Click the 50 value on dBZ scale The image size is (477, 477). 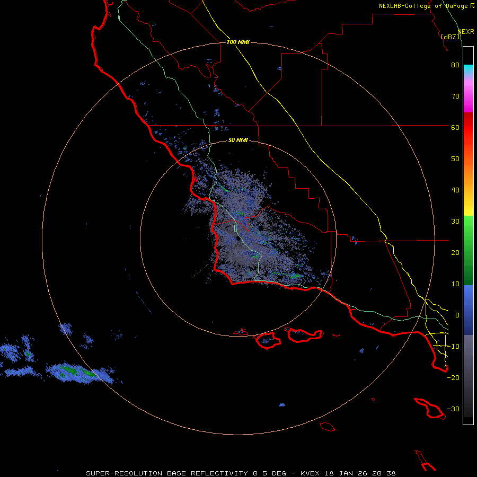click(x=455, y=159)
